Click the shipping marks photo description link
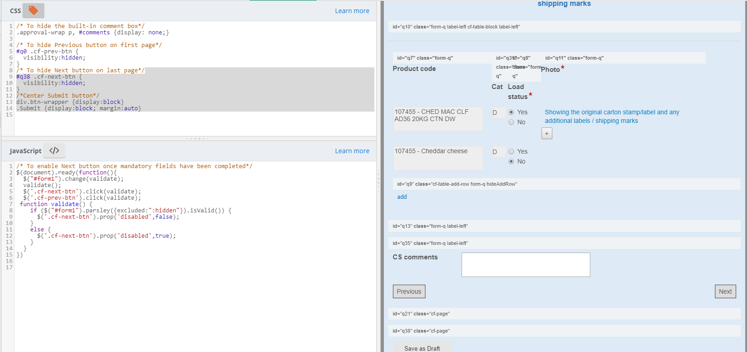Image resolution: width=747 pixels, height=352 pixels. [x=612, y=117]
